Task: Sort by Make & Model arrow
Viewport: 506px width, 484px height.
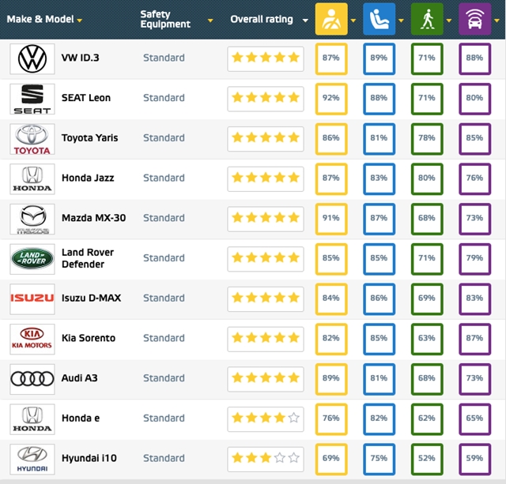Action: tap(81, 20)
